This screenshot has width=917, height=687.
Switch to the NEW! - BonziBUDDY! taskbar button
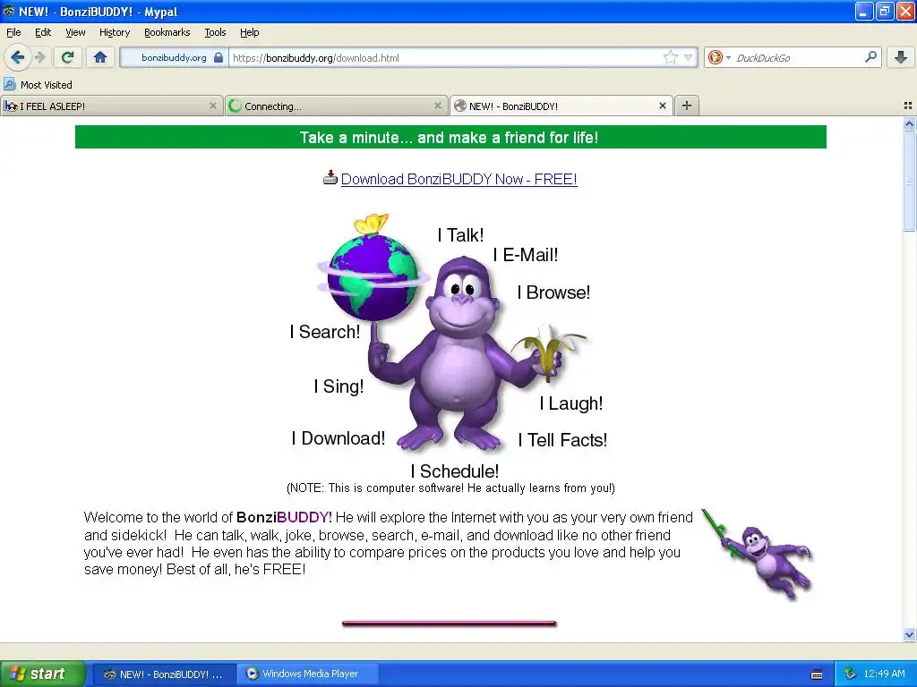(x=165, y=674)
